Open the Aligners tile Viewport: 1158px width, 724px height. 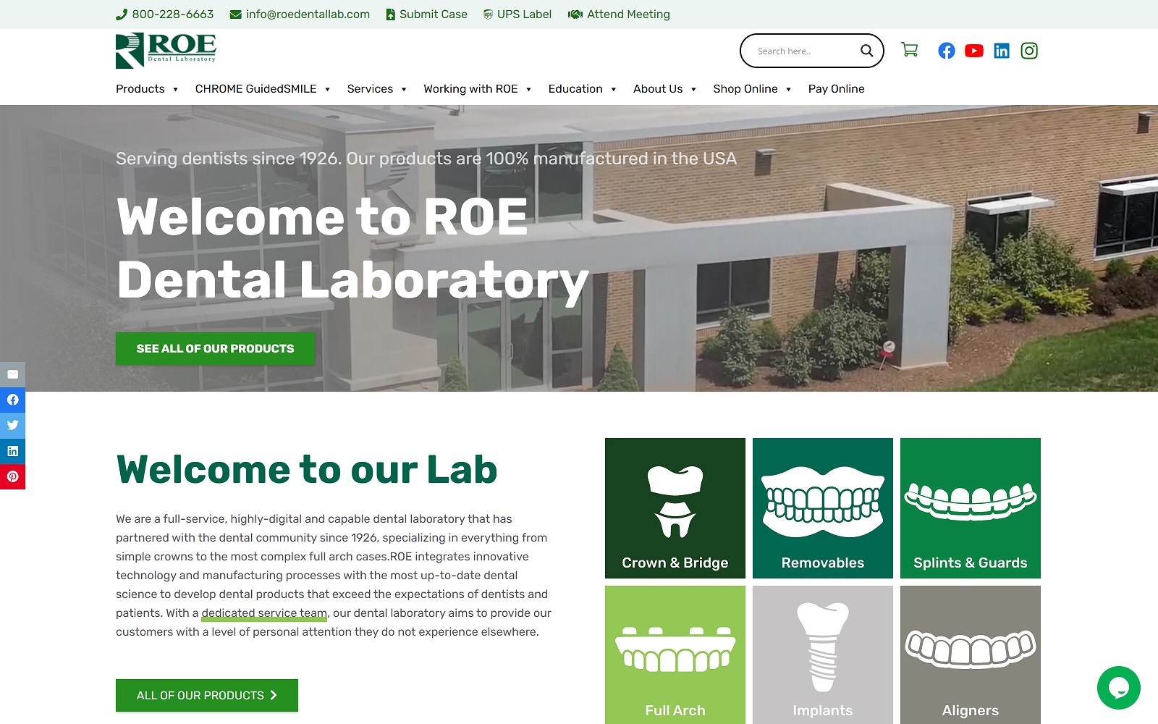[971, 654]
